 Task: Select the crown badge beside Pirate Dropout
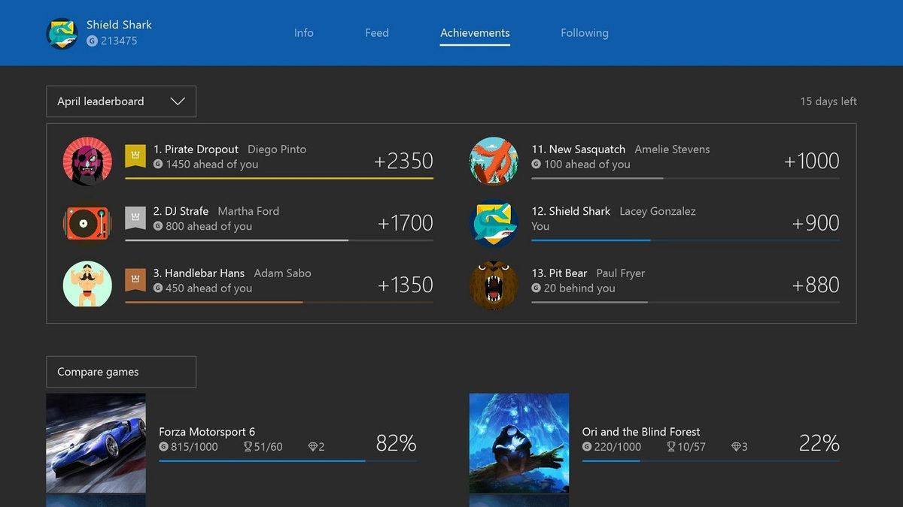(135, 155)
